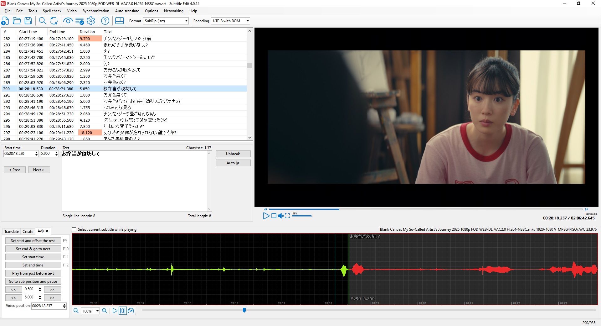Increase the Duration spinner value
This screenshot has height=326, width=601.
pyautogui.click(x=56, y=152)
